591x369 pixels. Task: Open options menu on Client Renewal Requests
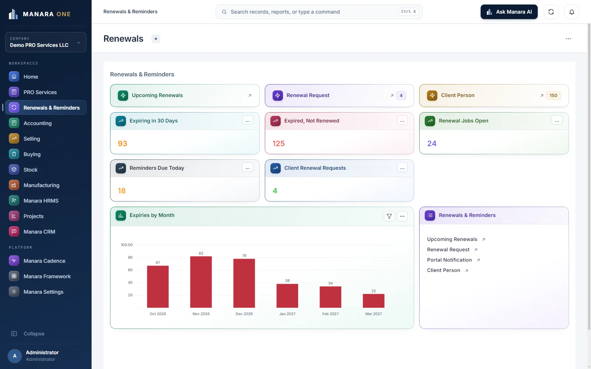tap(402, 168)
